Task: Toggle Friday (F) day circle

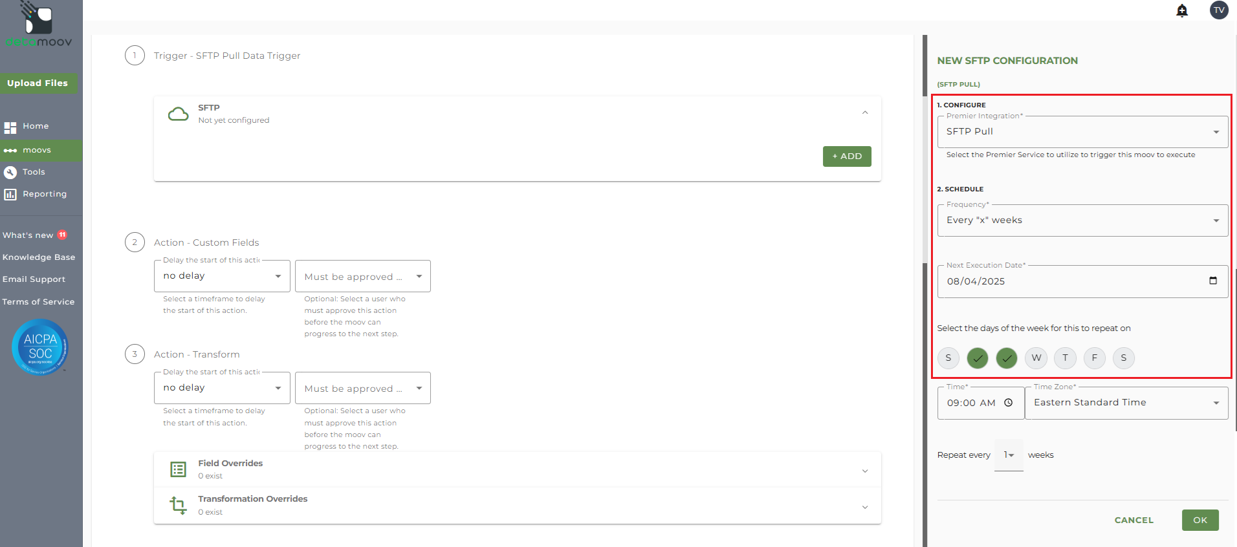Action: (1095, 358)
